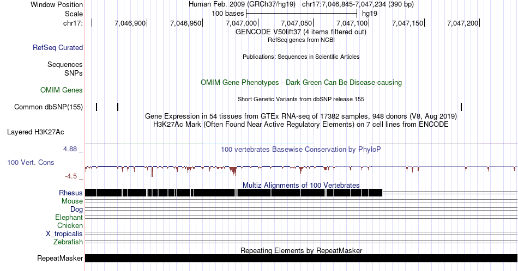Click the Chicken alignment label

[x=70, y=225]
